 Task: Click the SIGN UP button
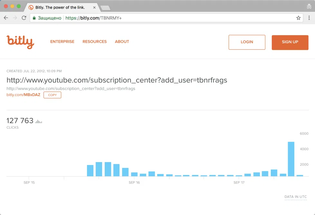pyautogui.click(x=290, y=42)
